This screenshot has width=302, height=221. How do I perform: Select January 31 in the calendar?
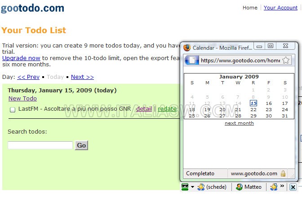click(285, 116)
